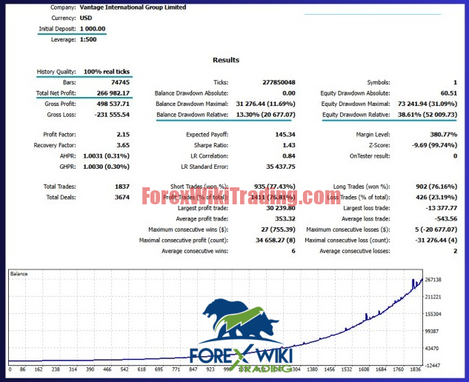469x382 pixels.
Task: Select y-axis label 155304 on chart
Action: pos(433,314)
